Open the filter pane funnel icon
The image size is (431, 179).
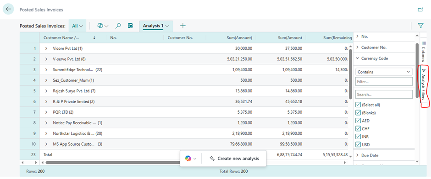pos(420,26)
